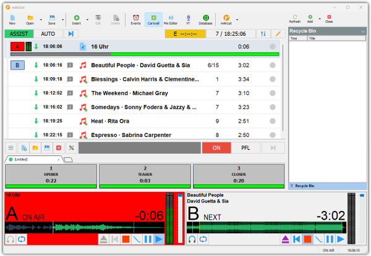
Task: Toggle headphones PFL on Player A
Action: (11, 239)
